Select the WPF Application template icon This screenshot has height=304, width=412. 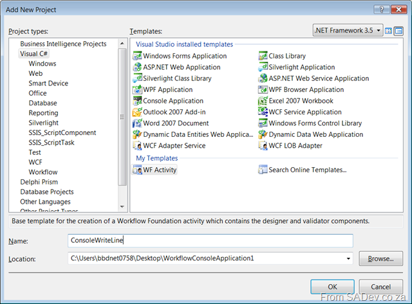(x=137, y=90)
